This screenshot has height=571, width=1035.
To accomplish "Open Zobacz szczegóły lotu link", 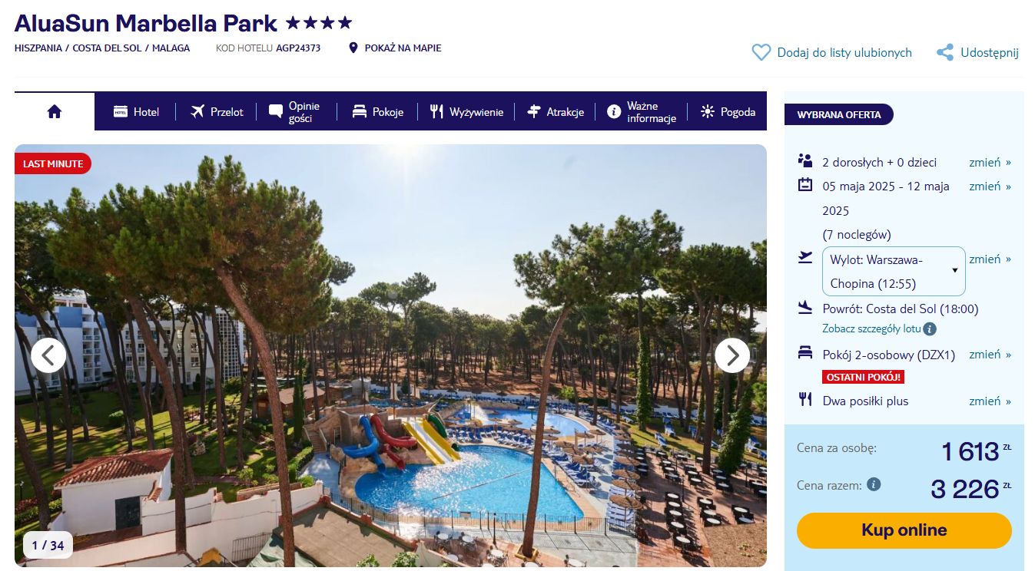I will pyautogui.click(x=871, y=329).
